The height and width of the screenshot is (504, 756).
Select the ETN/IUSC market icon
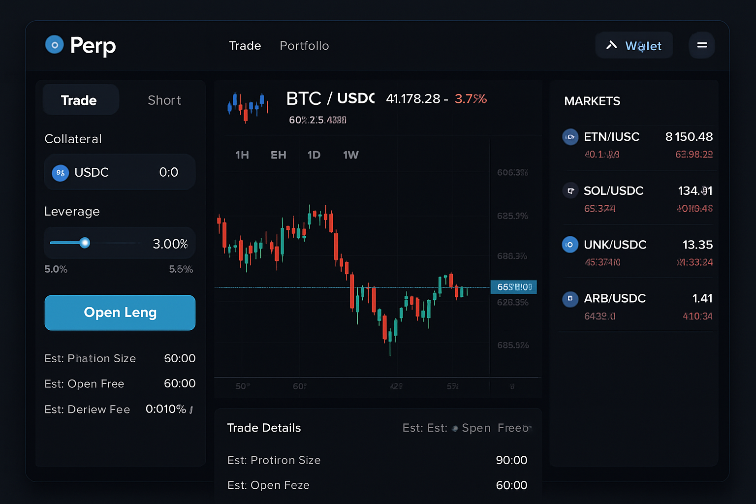click(570, 137)
